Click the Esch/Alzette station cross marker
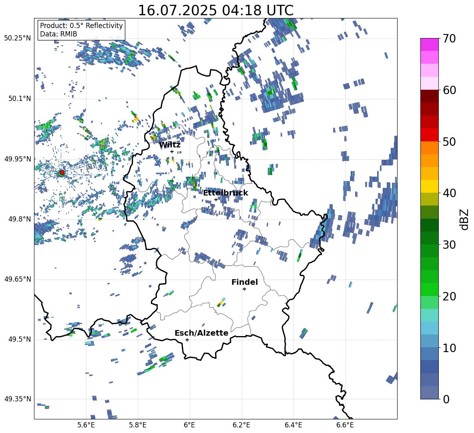 187,340
